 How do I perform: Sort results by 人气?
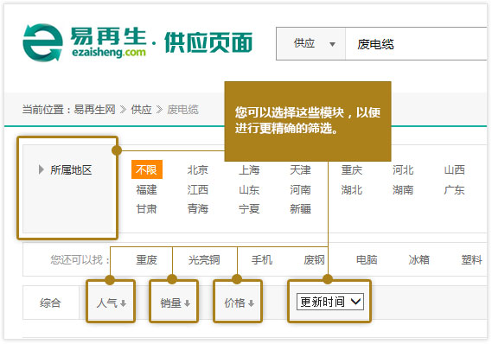[x=111, y=303]
